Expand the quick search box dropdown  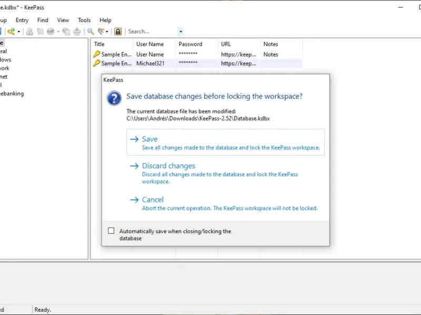click(181, 31)
